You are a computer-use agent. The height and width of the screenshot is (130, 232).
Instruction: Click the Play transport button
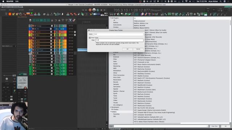94,10
